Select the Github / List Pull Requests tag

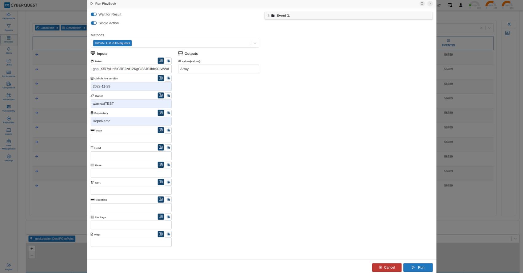pos(112,43)
